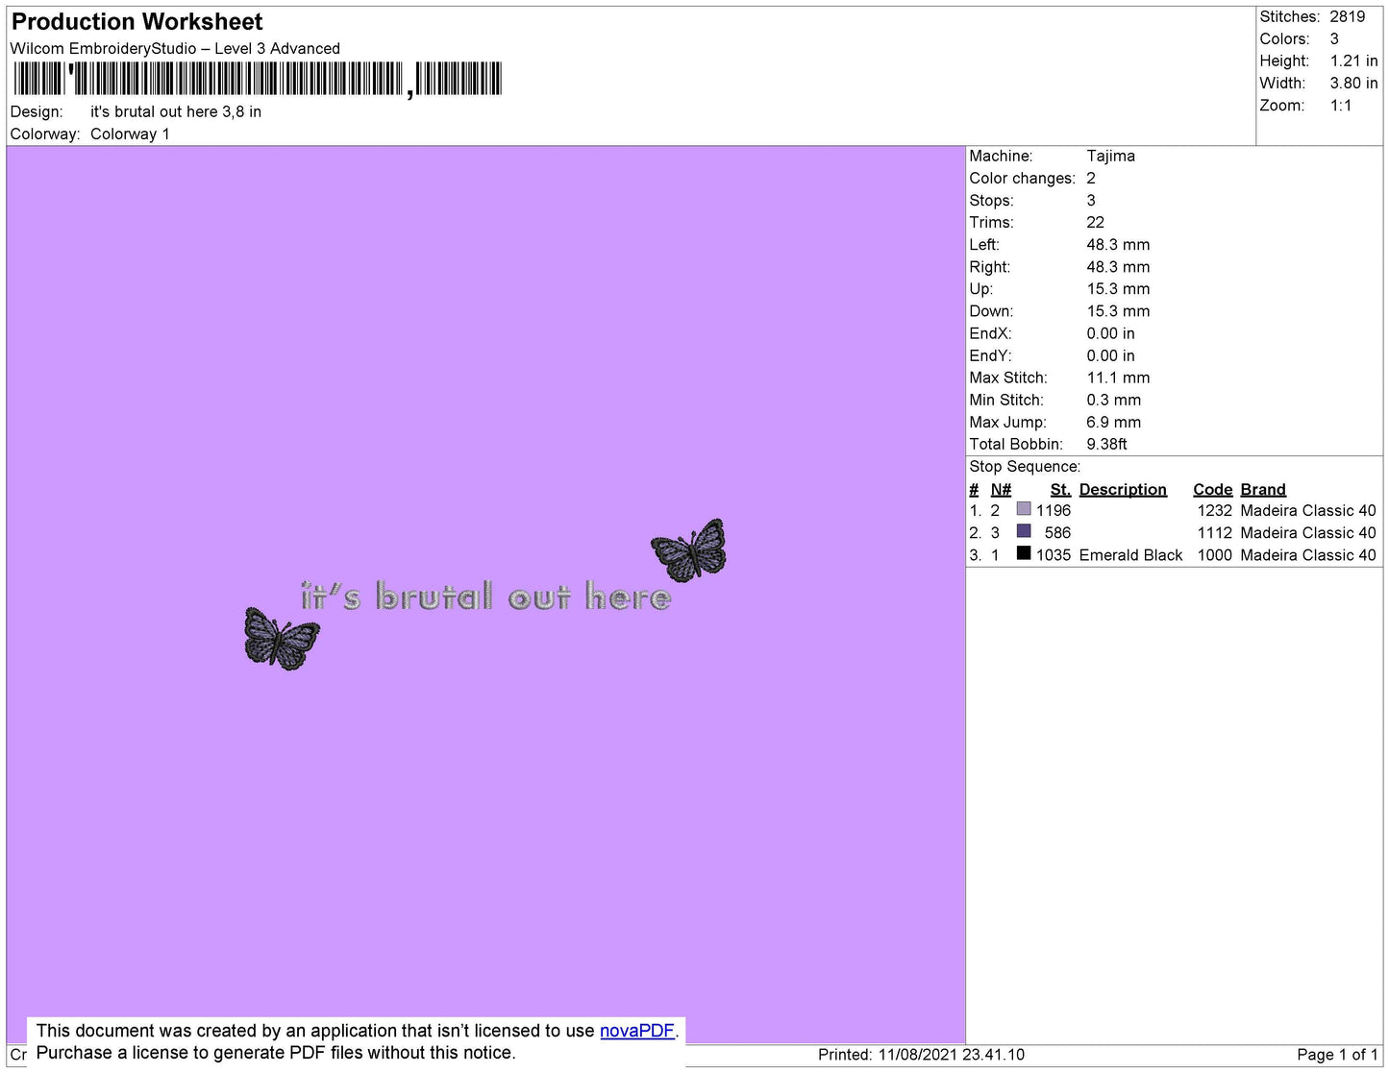
Task: Click the Zoom value 1:1
Action: click(x=1341, y=106)
